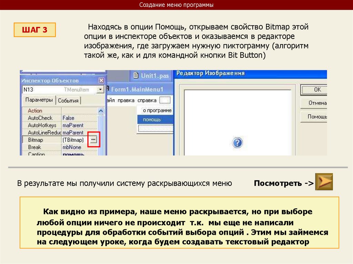353x264 pixels.
Task: Click Unit1.pas document icon
Action: (136, 75)
